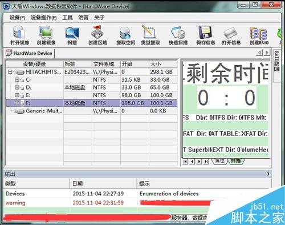Expand the C: partition node
Viewport: 285px width, 225px height.
pyautogui.click(x=17, y=80)
